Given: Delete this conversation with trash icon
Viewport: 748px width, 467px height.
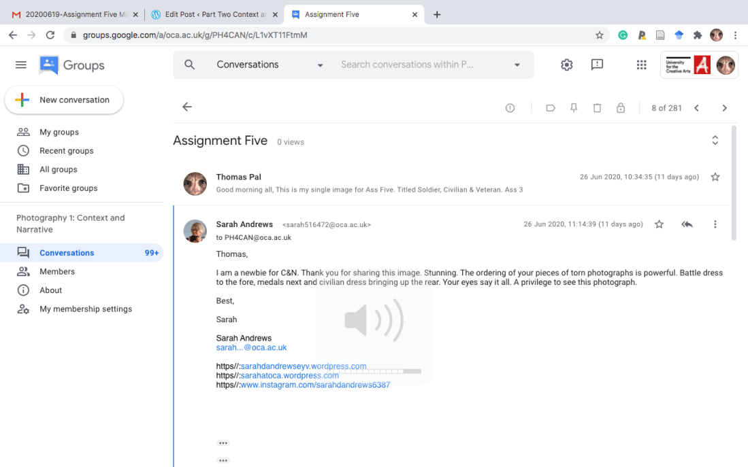Looking at the screenshot, I should (597, 108).
